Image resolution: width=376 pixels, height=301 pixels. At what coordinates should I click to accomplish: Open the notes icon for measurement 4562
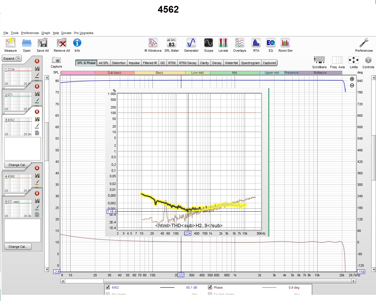[37, 133]
